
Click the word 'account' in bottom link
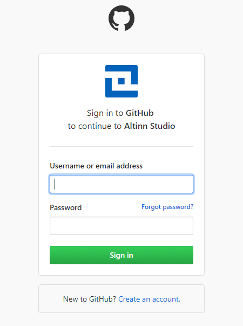(165, 299)
